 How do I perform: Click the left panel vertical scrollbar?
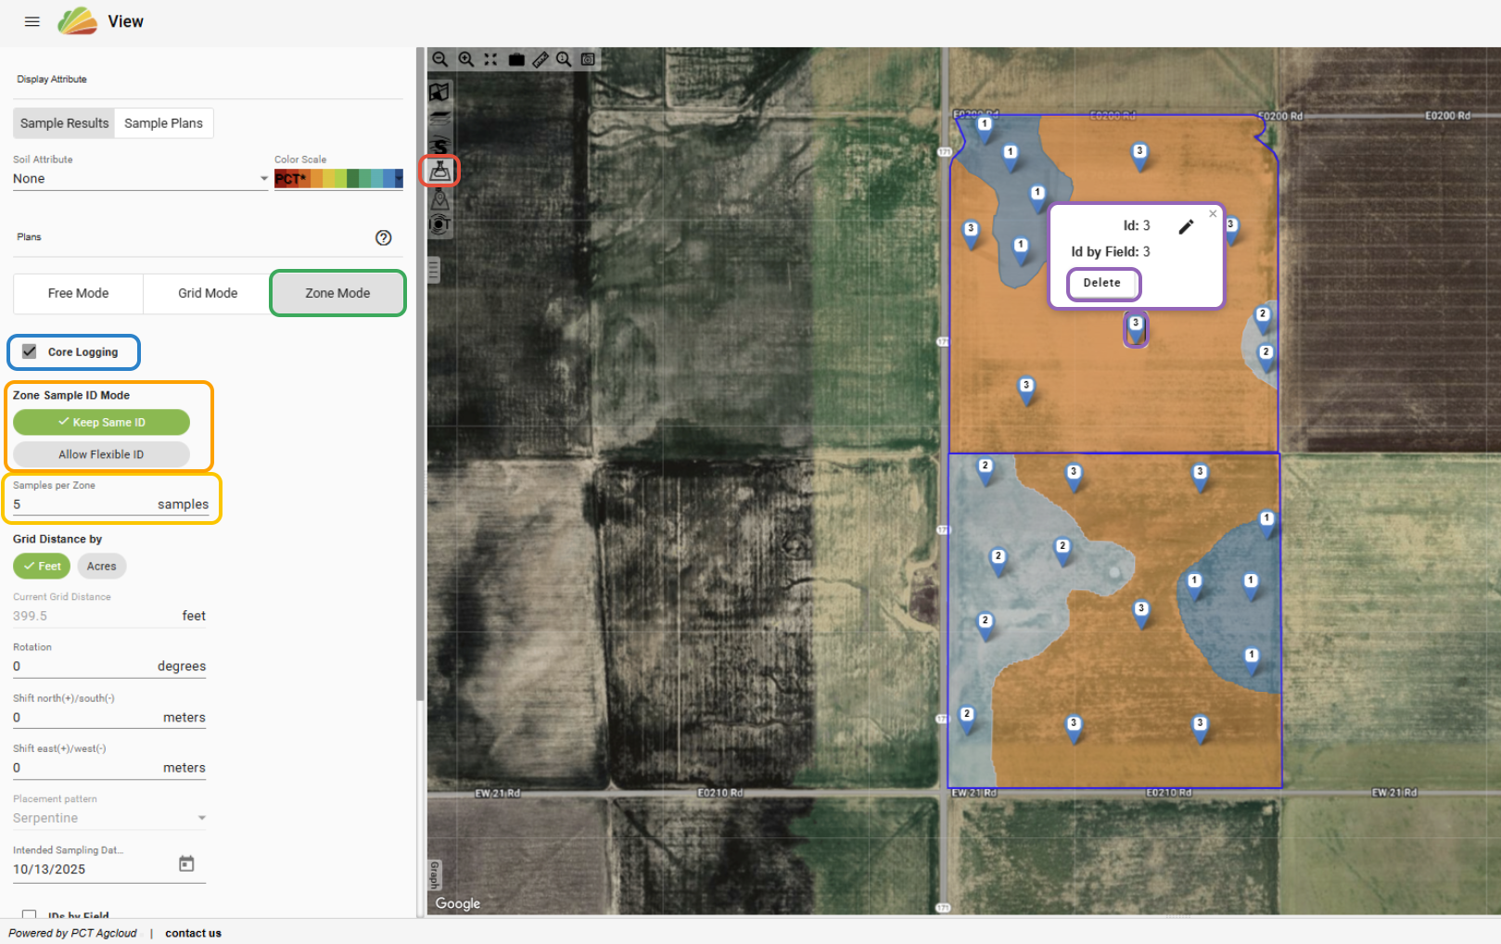420,376
